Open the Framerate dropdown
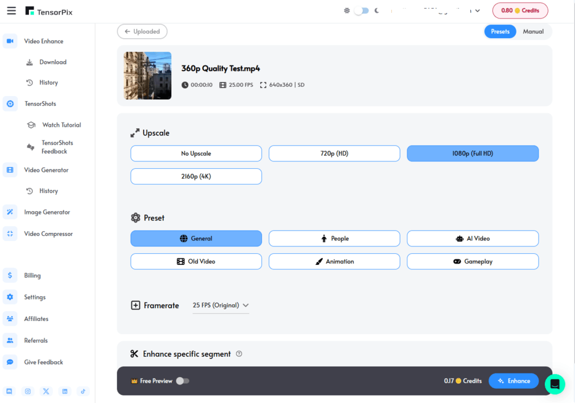The image size is (575, 403). point(221,306)
